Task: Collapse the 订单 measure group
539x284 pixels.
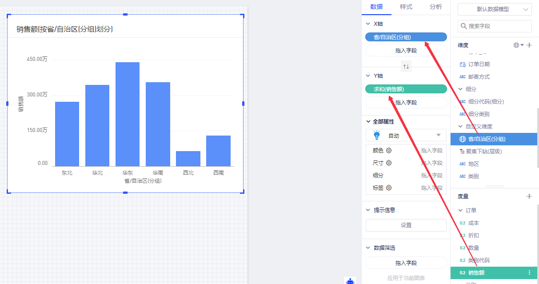Action: point(460,211)
